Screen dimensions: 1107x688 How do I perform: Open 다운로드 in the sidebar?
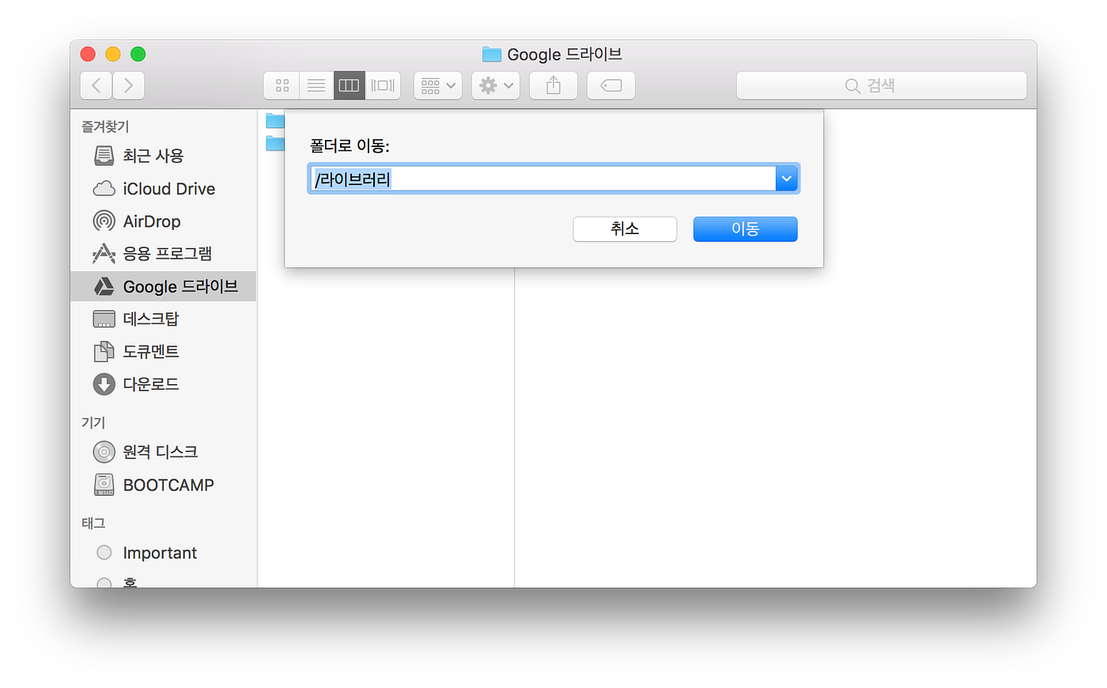[163, 384]
